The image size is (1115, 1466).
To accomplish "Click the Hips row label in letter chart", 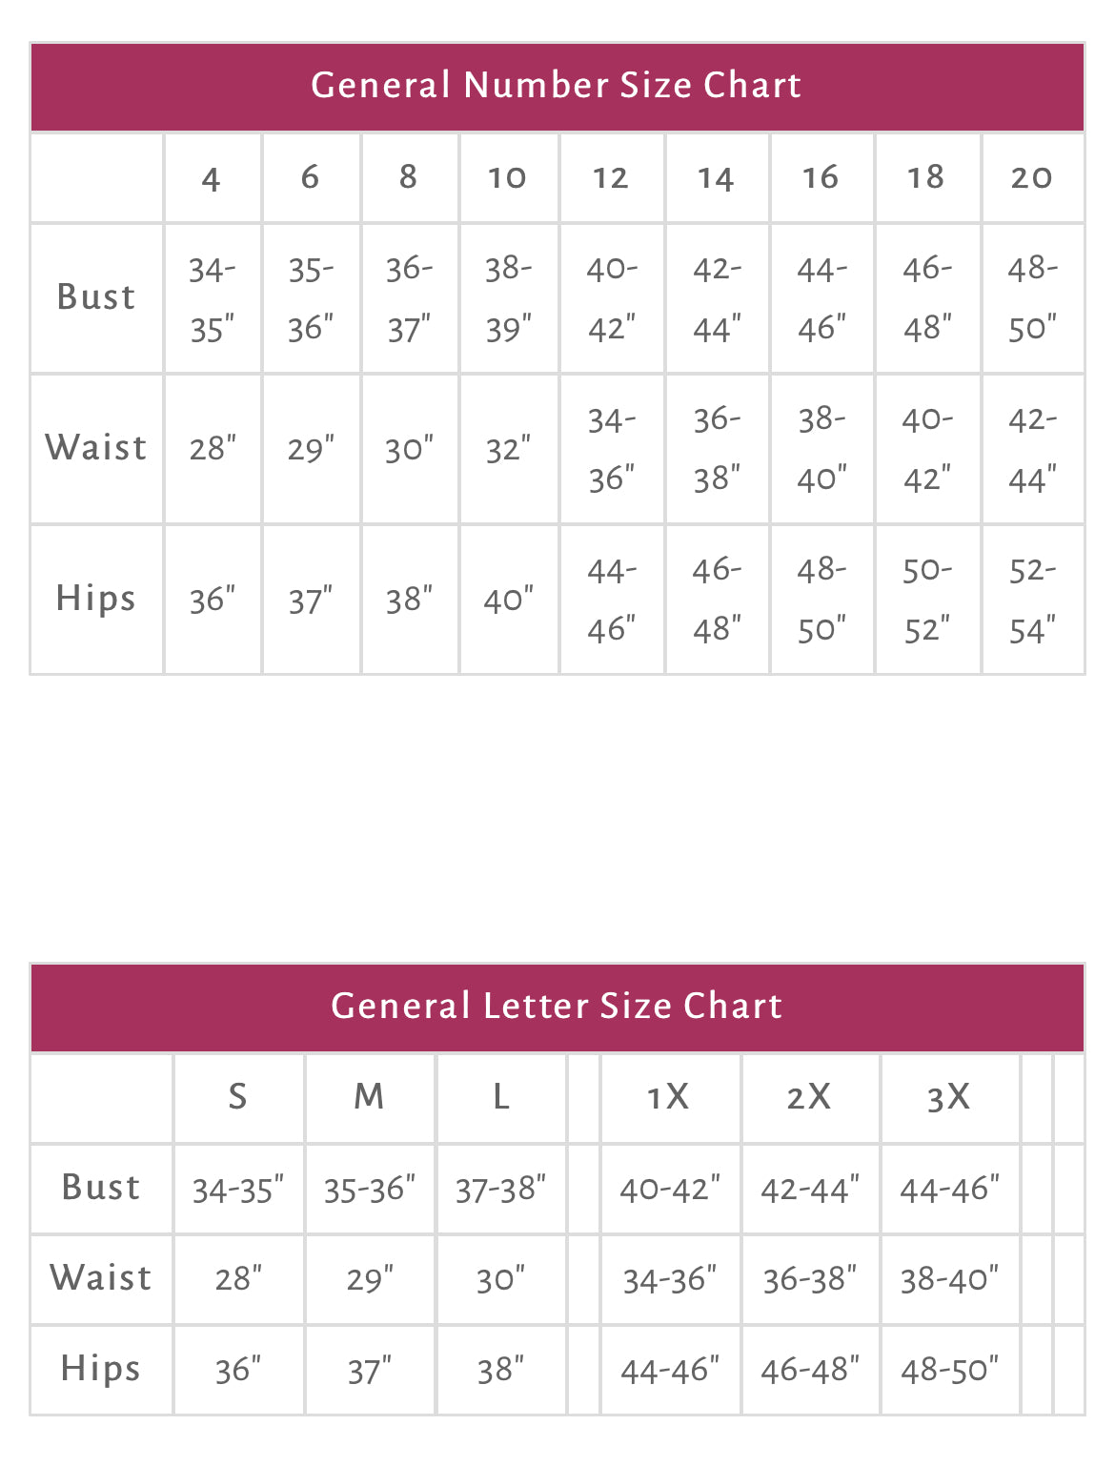I will 100,1369.
